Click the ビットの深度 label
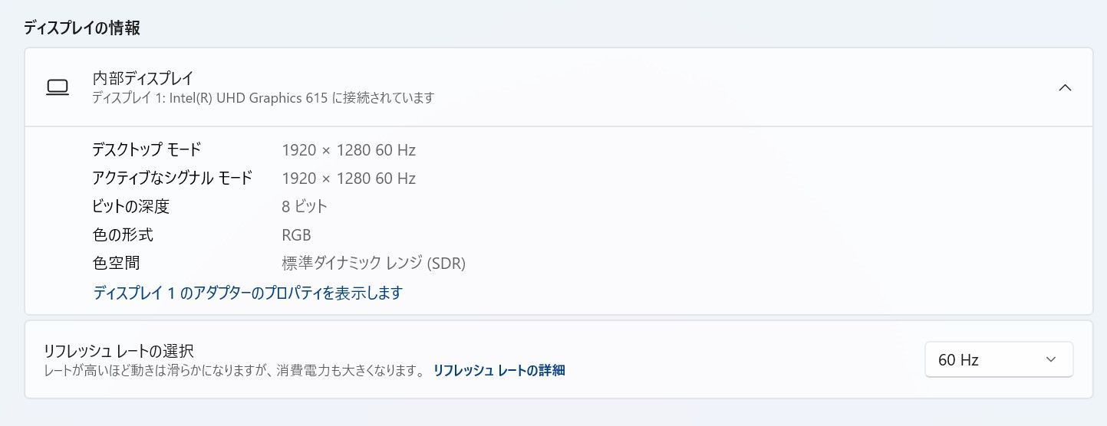1107x426 pixels. click(130, 206)
